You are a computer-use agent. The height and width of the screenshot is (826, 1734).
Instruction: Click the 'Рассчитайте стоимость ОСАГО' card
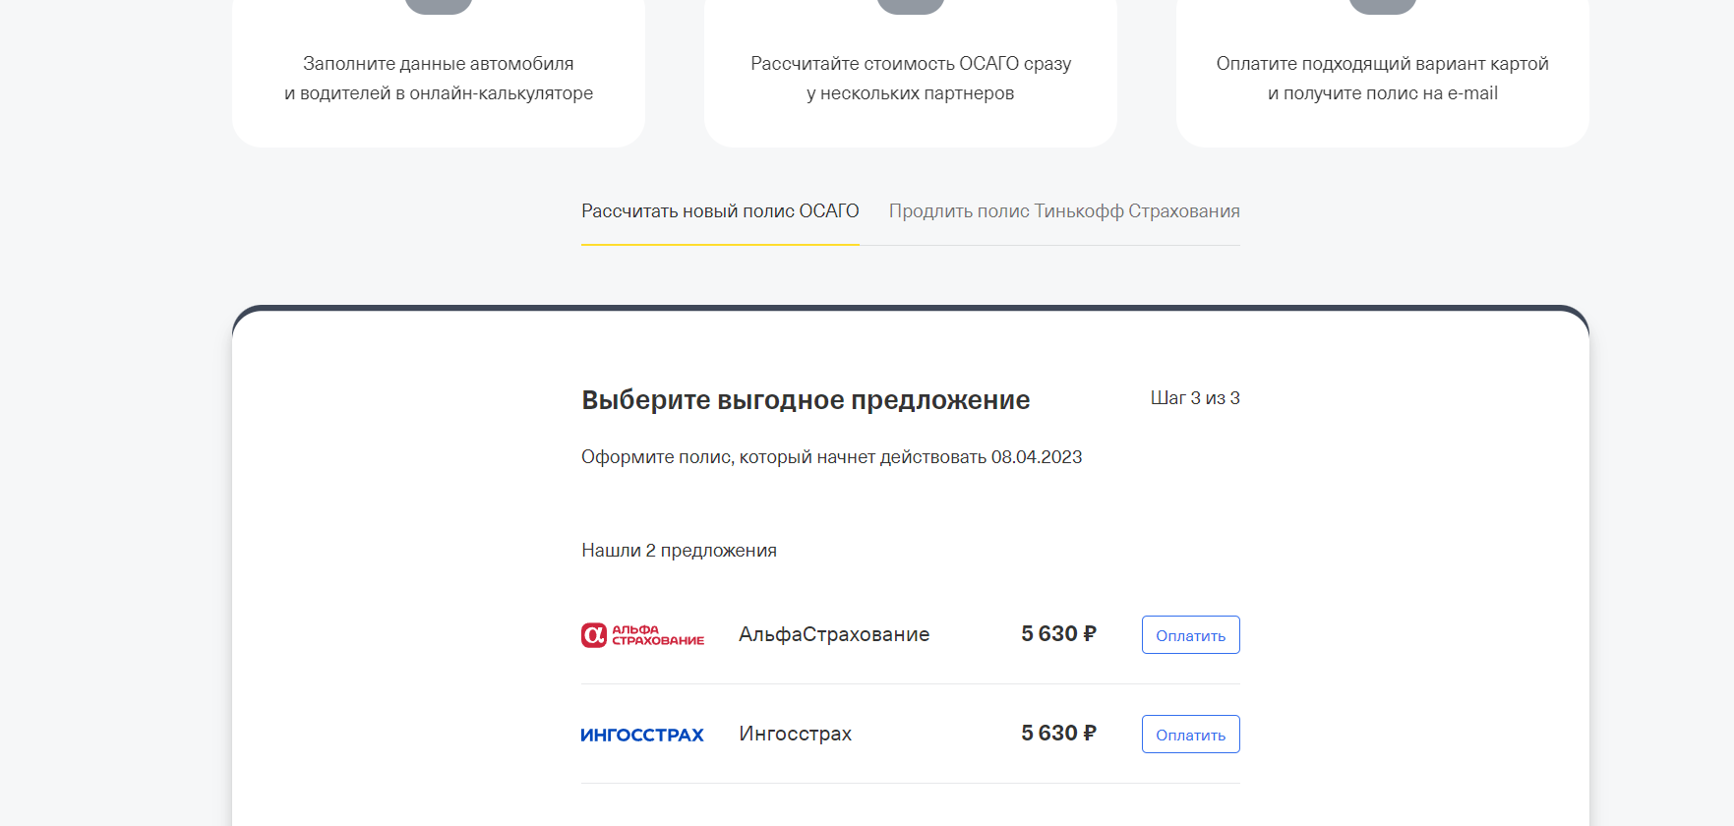tap(911, 74)
